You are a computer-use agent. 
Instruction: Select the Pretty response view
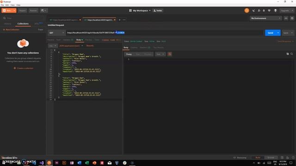coord(129,54)
